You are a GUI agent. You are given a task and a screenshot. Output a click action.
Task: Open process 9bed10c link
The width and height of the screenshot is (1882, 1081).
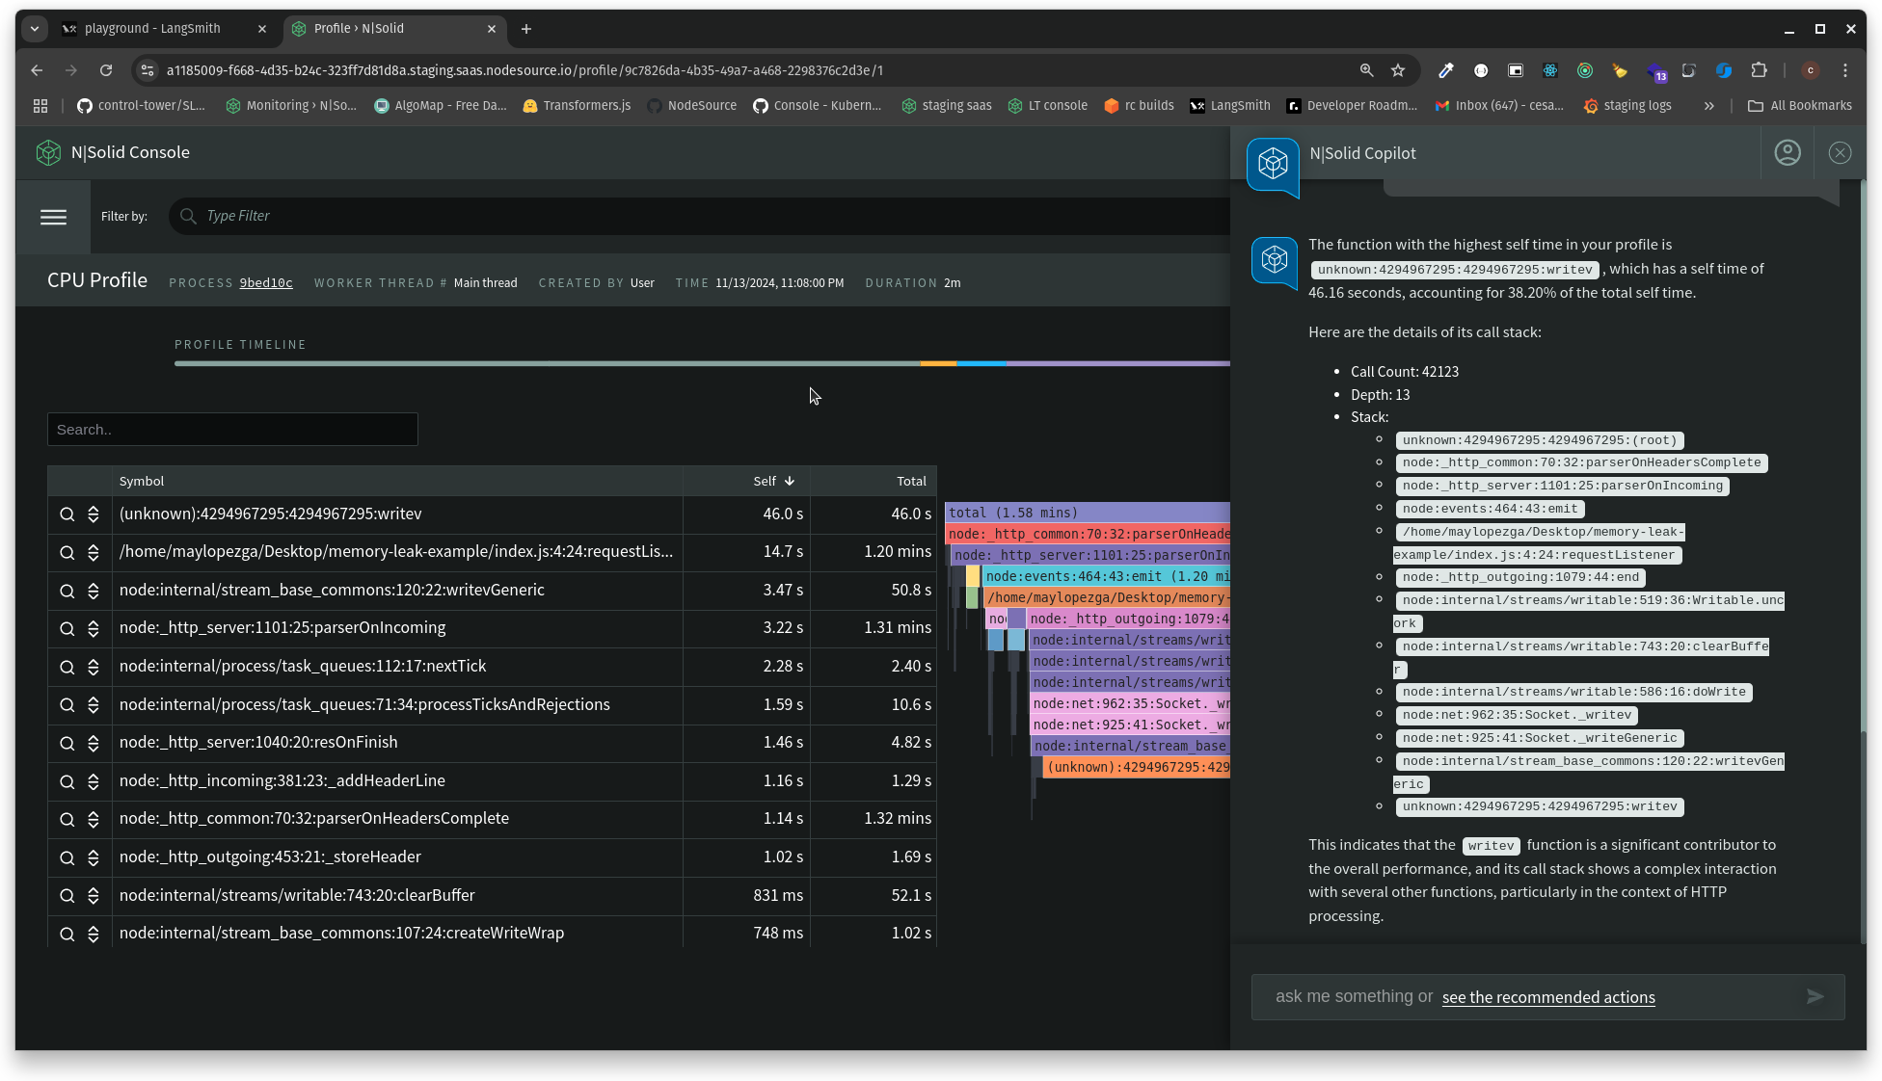click(266, 283)
